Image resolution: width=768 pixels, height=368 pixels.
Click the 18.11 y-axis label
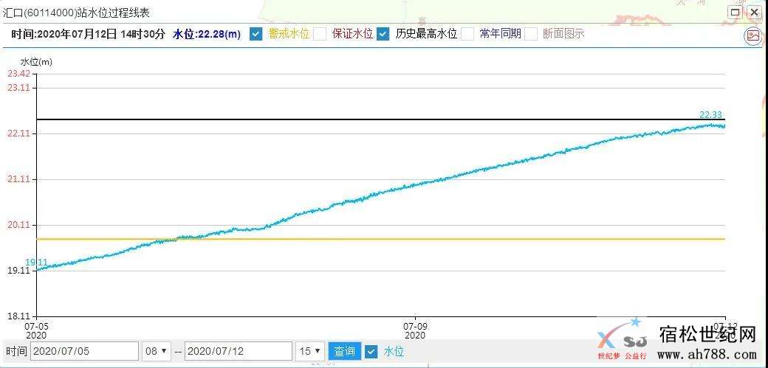click(x=18, y=316)
